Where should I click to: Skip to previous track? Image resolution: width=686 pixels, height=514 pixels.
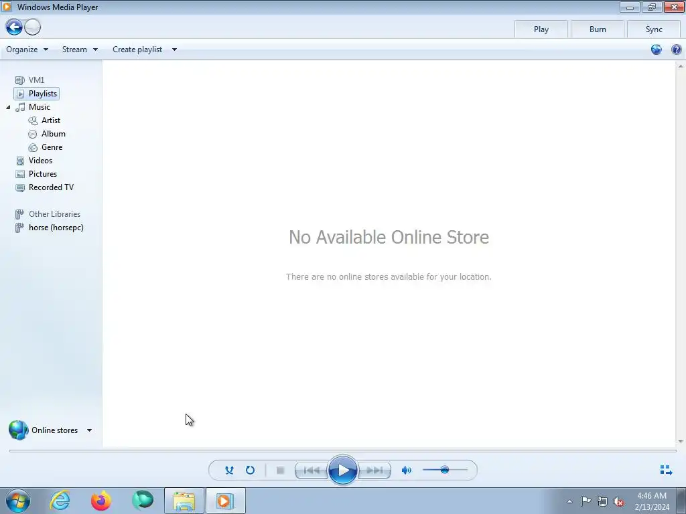(x=312, y=470)
